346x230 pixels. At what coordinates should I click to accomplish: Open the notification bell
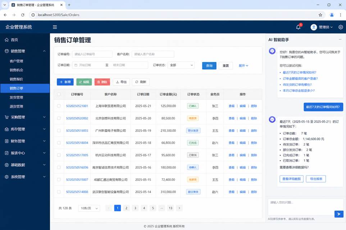point(298,27)
